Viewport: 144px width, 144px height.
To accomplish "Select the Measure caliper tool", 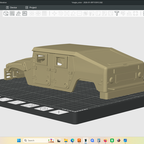I will pyautogui.click(x=123, y=13).
